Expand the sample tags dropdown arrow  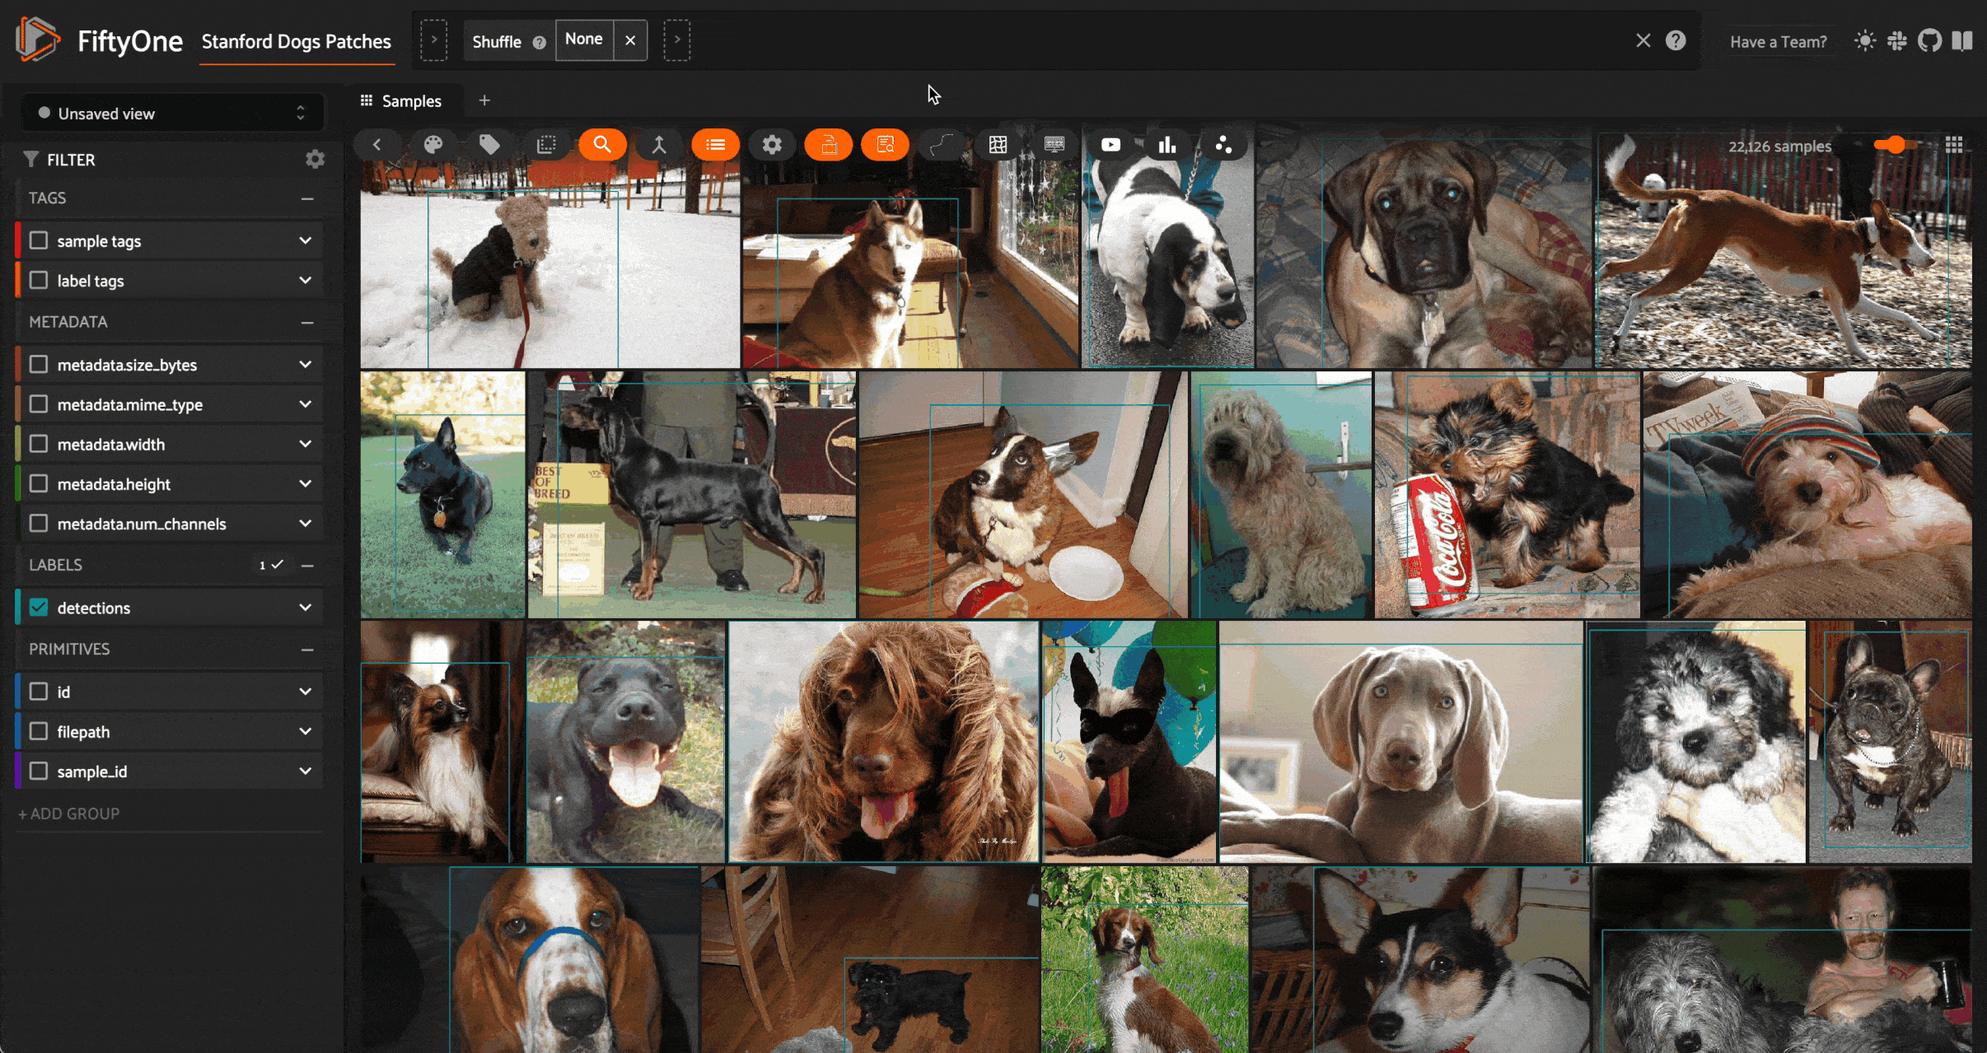[306, 241]
